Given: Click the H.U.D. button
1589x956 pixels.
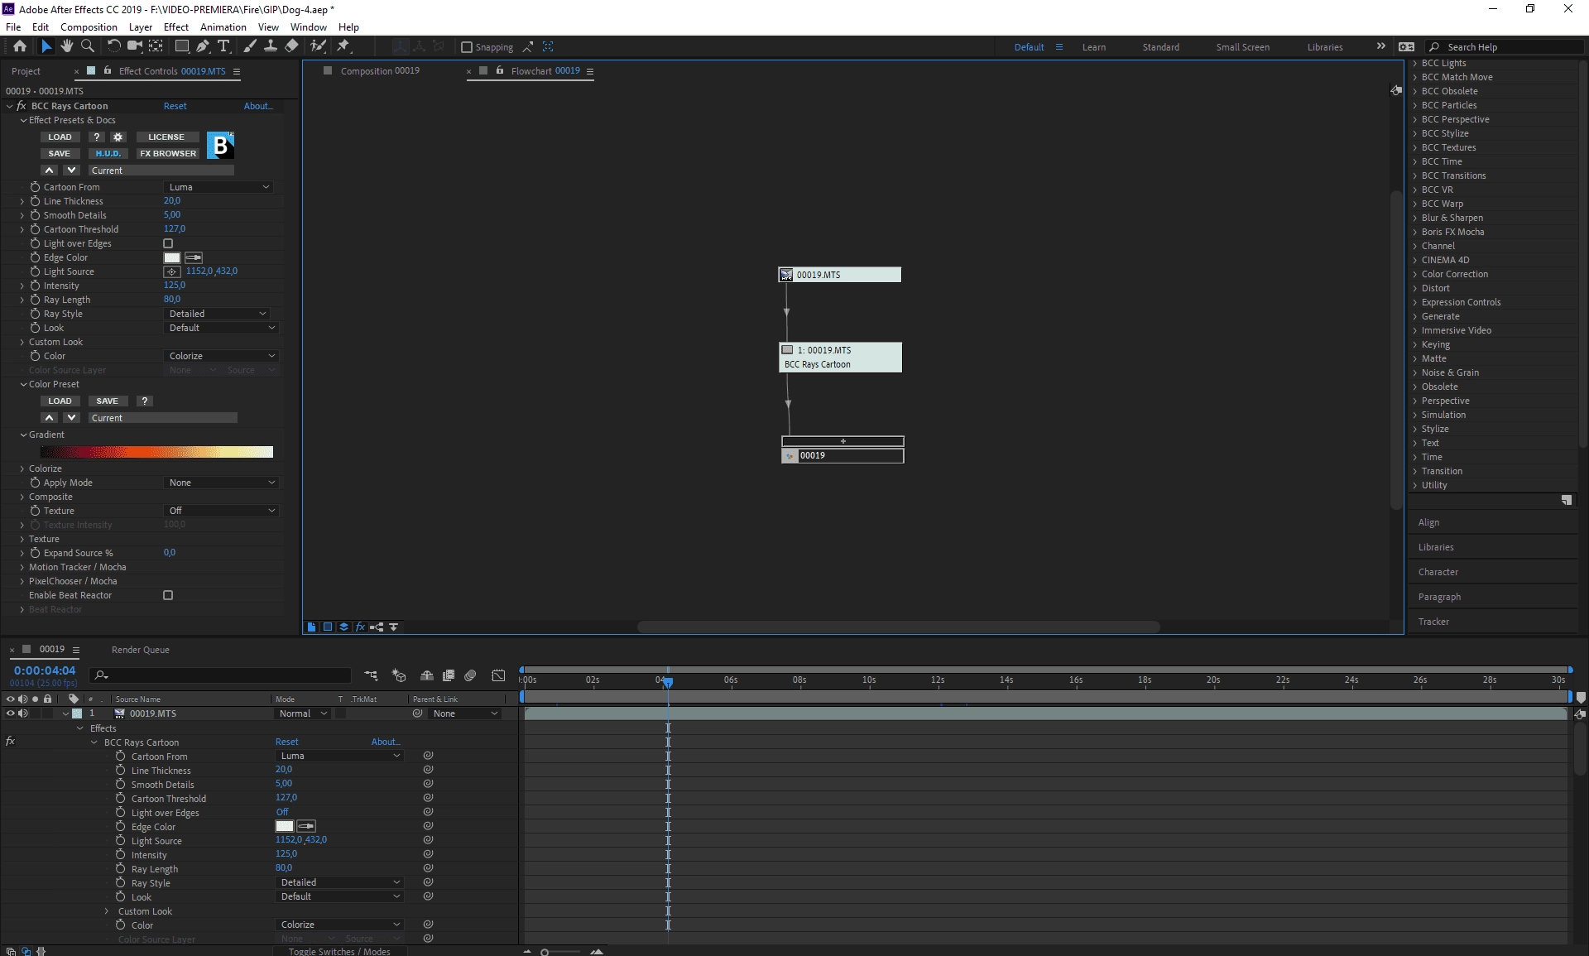Looking at the screenshot, I should point(108,153).
